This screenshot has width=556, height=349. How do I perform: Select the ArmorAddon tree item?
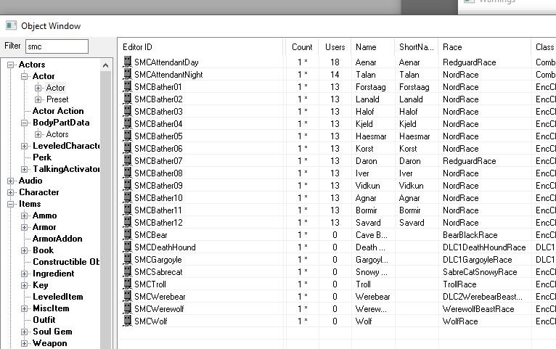57,239
